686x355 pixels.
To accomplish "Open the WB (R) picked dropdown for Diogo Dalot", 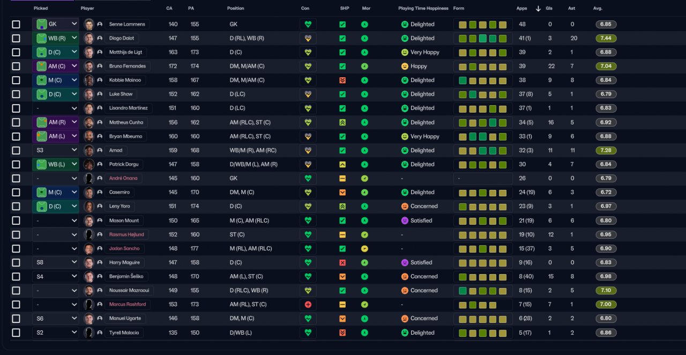I will [x=56, y=38].
